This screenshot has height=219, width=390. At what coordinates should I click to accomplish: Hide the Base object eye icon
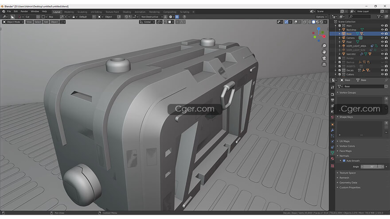[382, 34]
